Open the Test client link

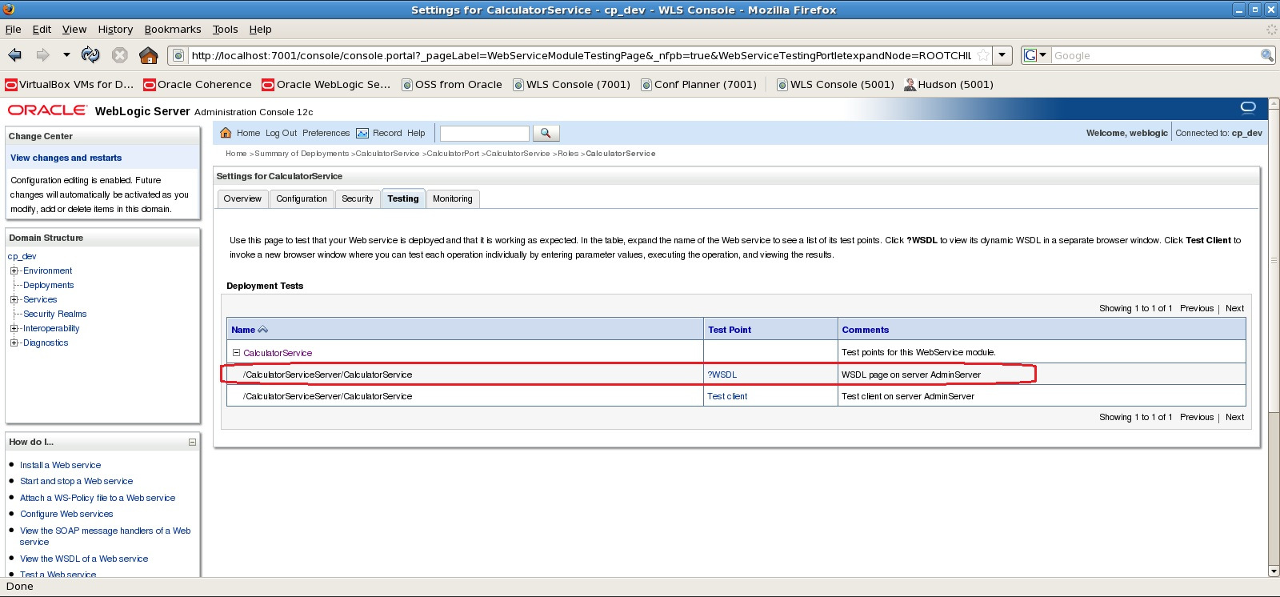point(727,396)
